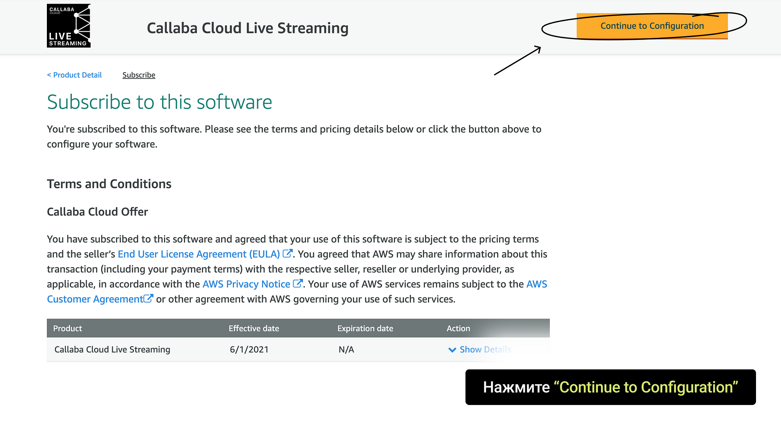Click the 'Terms and Conditions' heading
Viewport: 781px width, 430px height.
coord(109,184)
